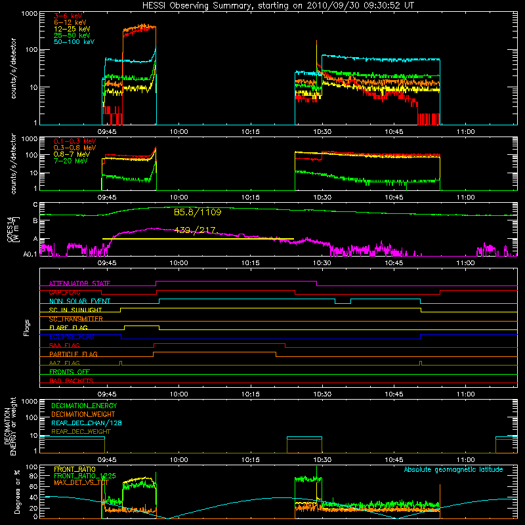Click the 0.1-0.3 MeV legend entry
The height and width of the screenshot is (525, 525).
pos(75,141)
